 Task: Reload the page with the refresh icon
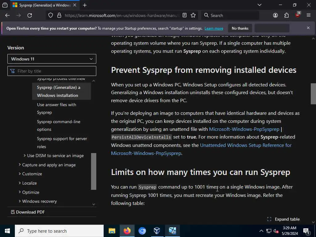click(x=30, y=15)
